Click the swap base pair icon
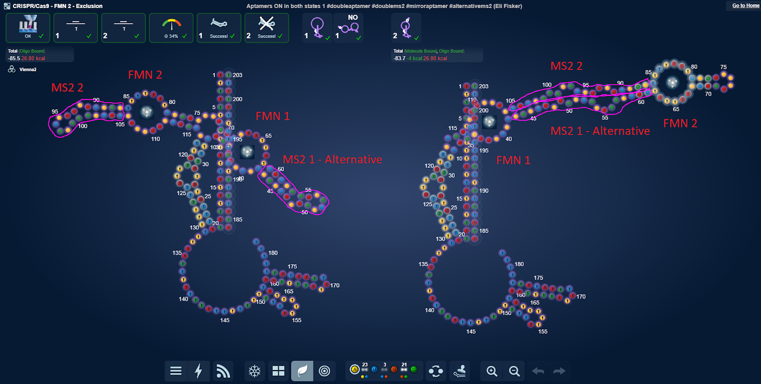 pos(436,371)
